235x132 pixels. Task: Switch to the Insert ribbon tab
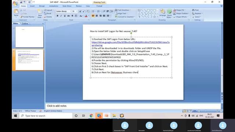(x=32, y=6)
